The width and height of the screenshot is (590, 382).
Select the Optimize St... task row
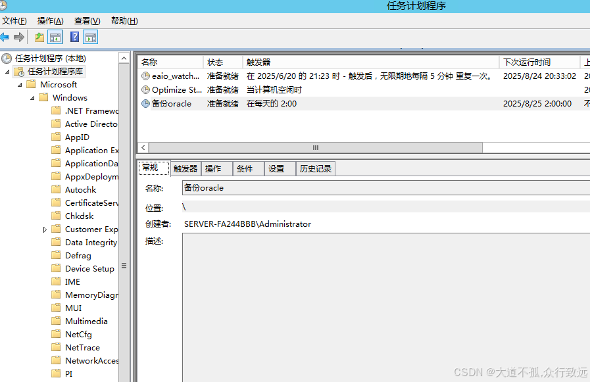364,90
